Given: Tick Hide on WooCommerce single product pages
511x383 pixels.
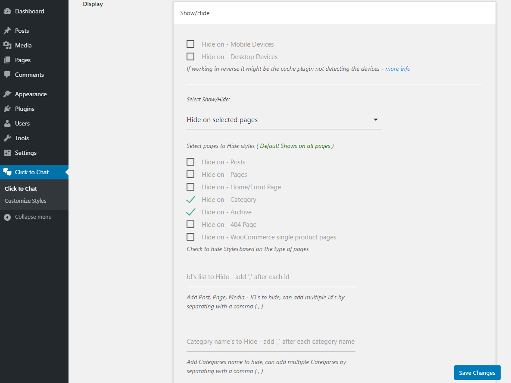Looking at the screenshot, I should point(190,236).
